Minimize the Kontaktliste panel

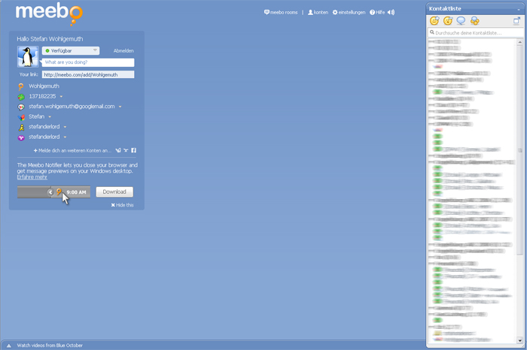tap(519, 9)
